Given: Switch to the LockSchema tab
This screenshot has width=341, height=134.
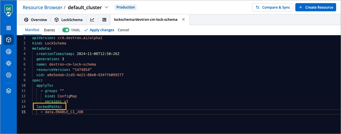Looking at the screenshot, I should pos(69,20).
